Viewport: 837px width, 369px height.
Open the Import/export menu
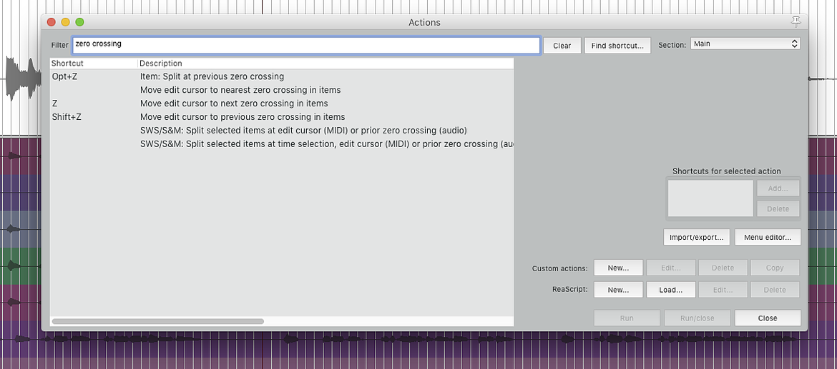696,238
